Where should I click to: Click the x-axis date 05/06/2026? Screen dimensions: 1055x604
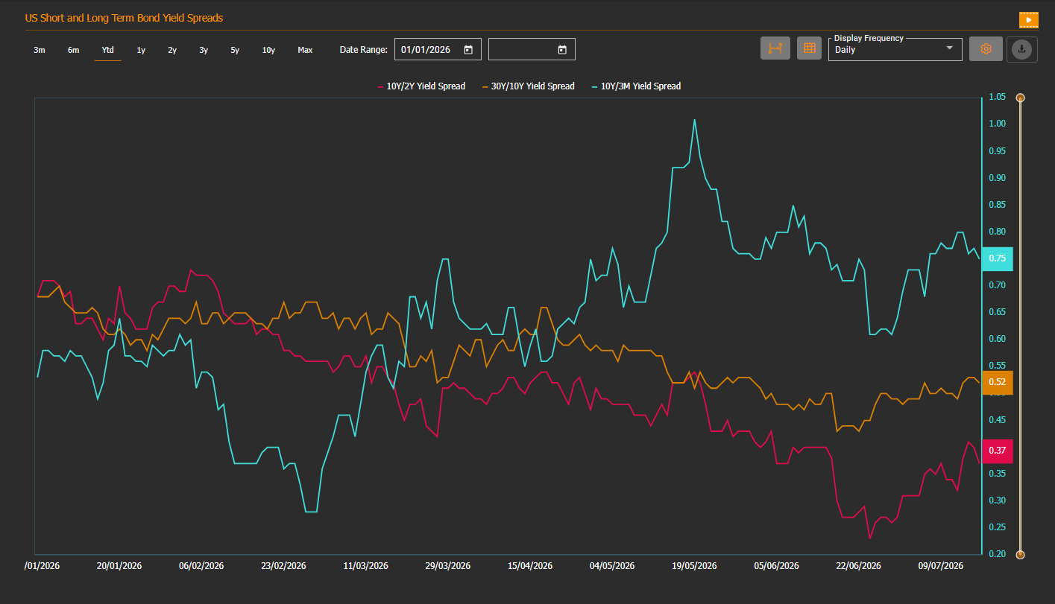coord(776,566)
